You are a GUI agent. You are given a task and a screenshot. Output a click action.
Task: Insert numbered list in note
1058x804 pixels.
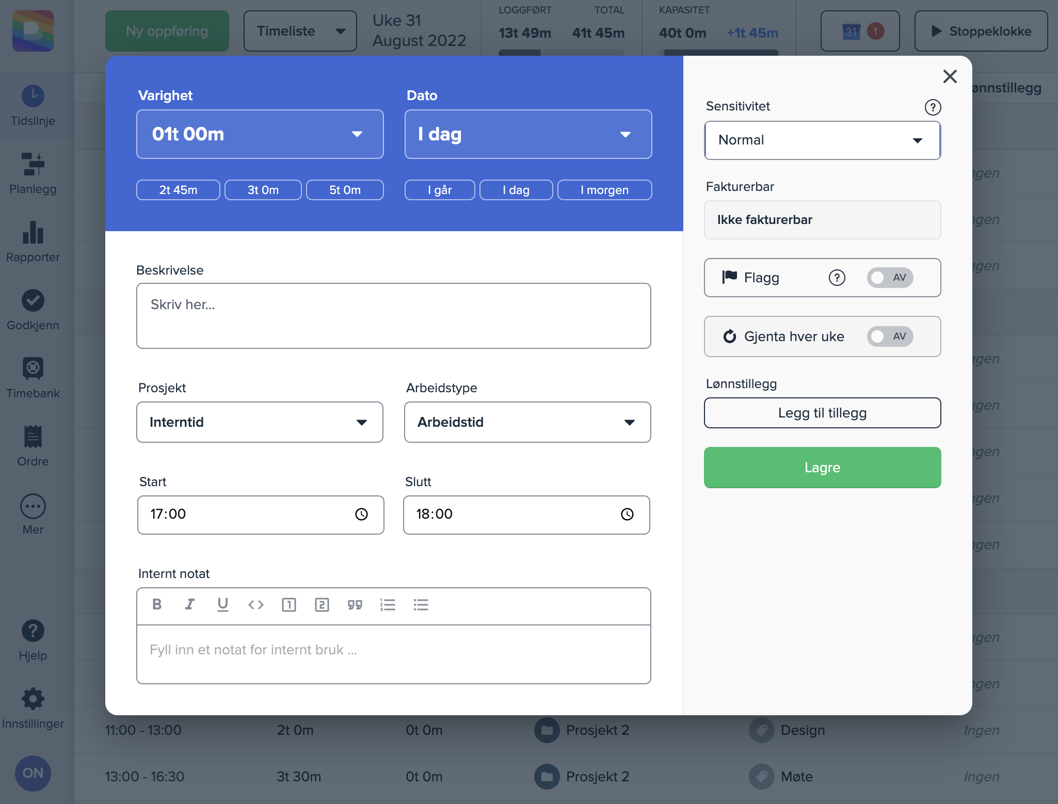(x=388, y=604)
